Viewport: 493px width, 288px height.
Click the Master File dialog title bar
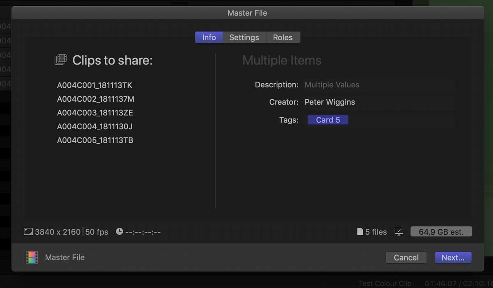(x=247, y=13)
